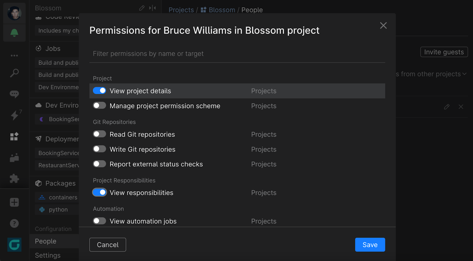The image size is (473, 261).
Task: Click the Space logo at sidebar bottom
Action: click(x=14, y=244)
